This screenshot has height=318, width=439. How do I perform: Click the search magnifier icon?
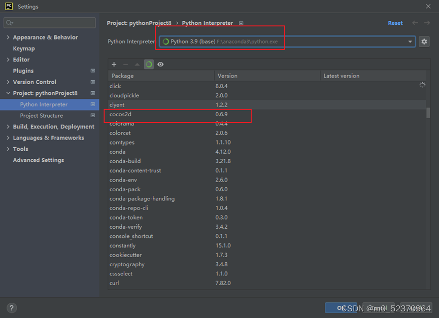point(9,23)
